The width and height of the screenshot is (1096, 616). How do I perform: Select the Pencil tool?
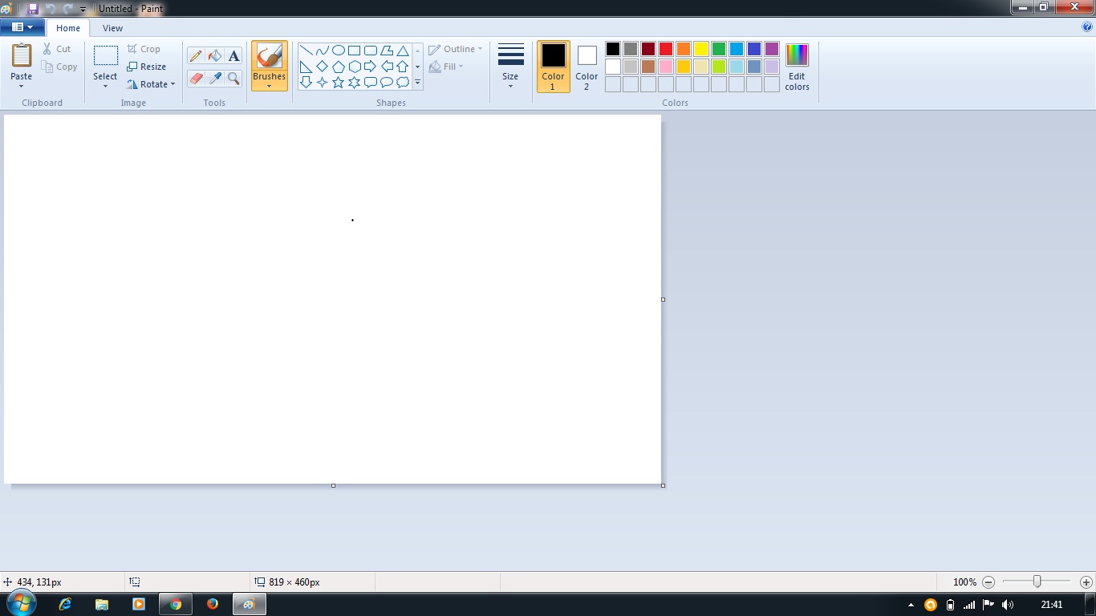[x=196, y=56]
